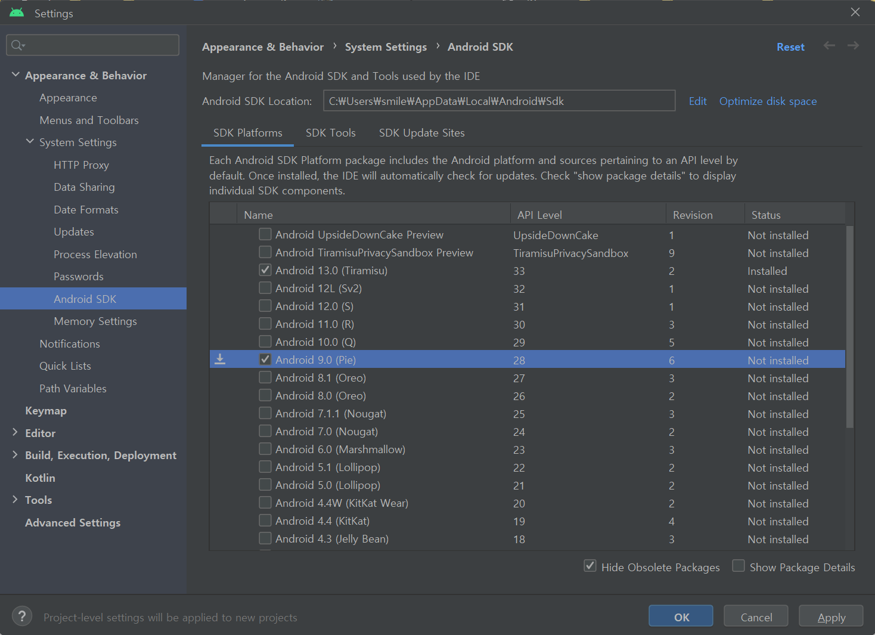This screenshot has width=875, height=635.
Task: Open Memory Settings page
Action: [x=95, y=321]
